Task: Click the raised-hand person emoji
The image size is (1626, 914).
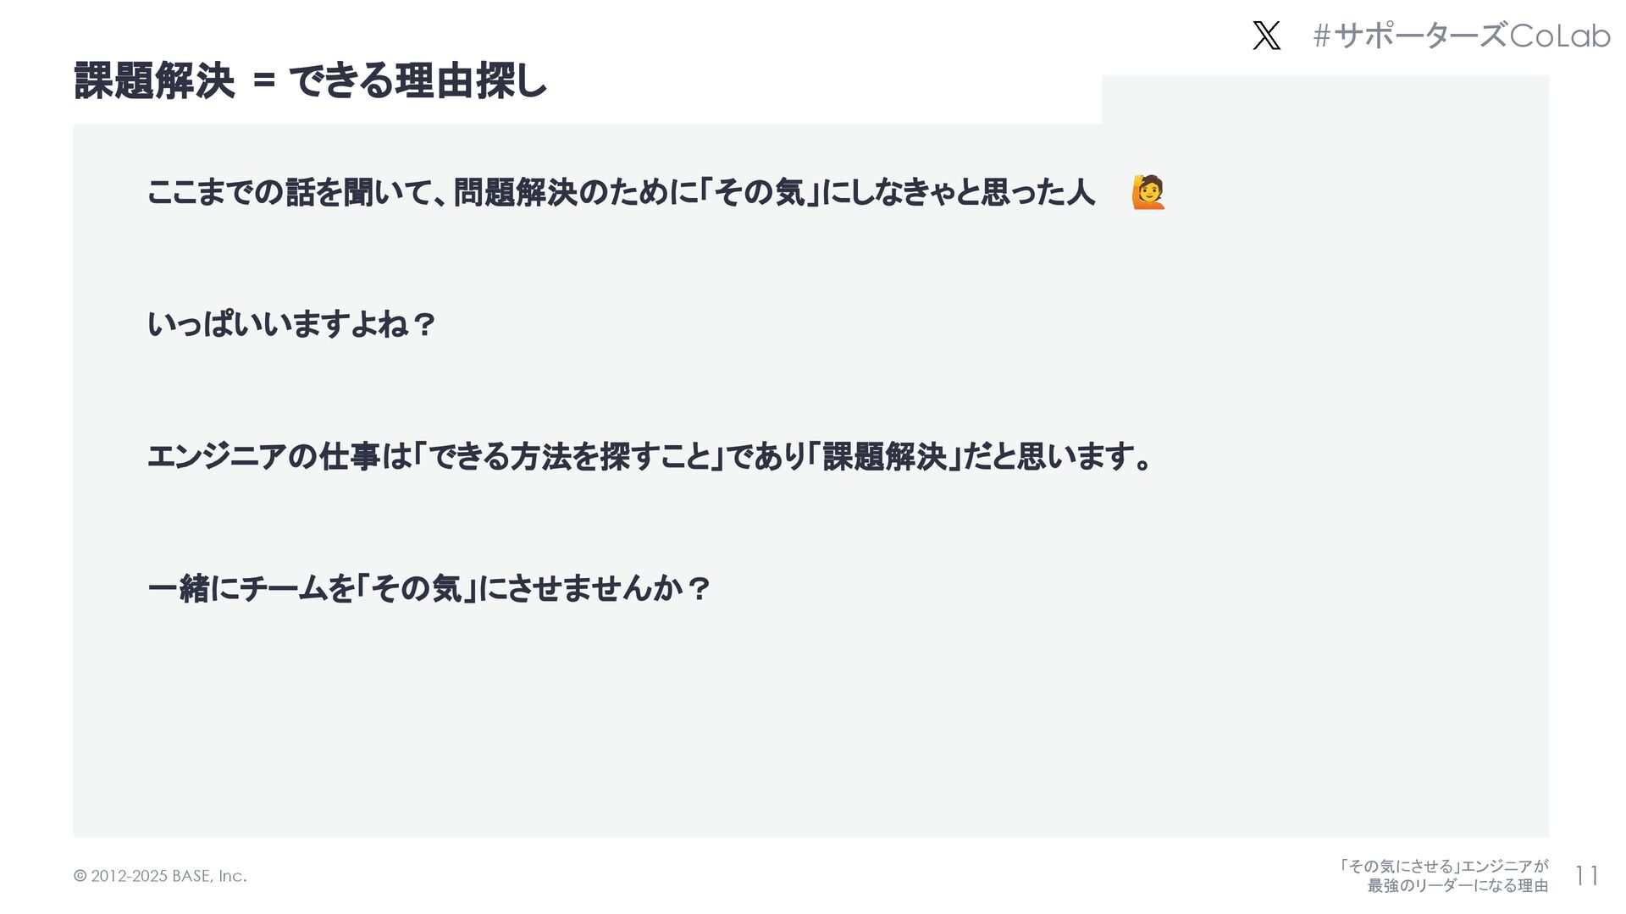Action: tap(1148, 192)
